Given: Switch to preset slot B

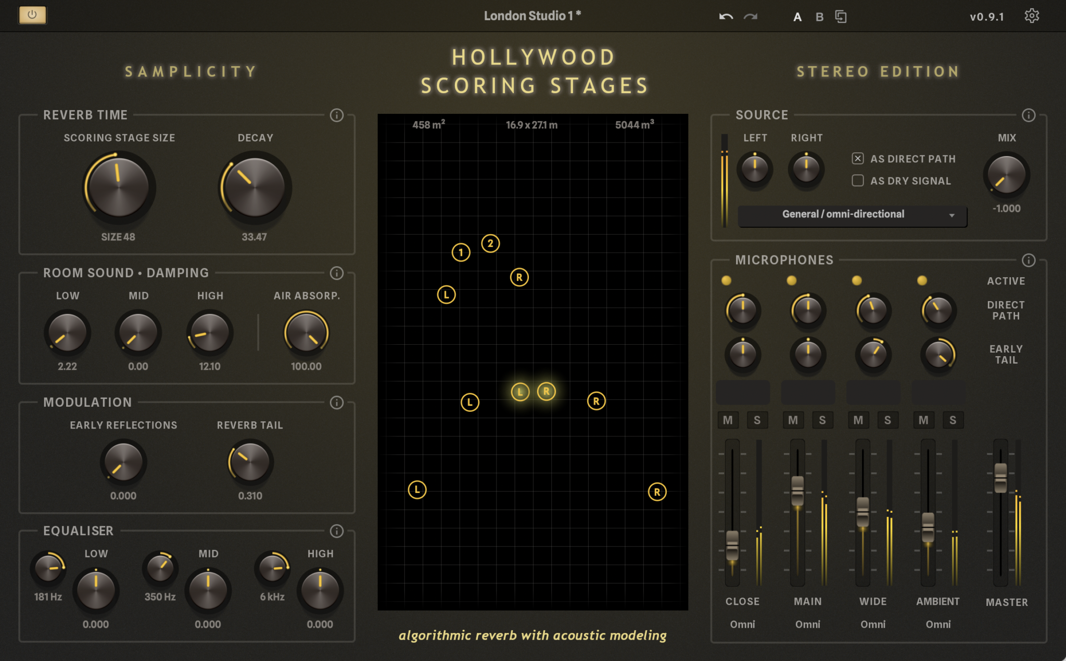Looking at the screenshot, I should coord(819,17).
